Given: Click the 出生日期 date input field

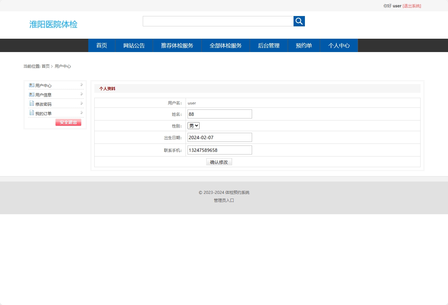Looking at the screenshot, I should click(x=220, y=137).
